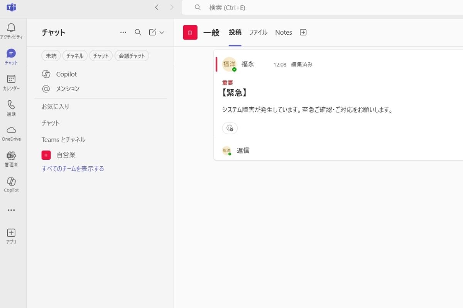
Task: Add a reaction to 福永's message
Action: click(230, 128)
